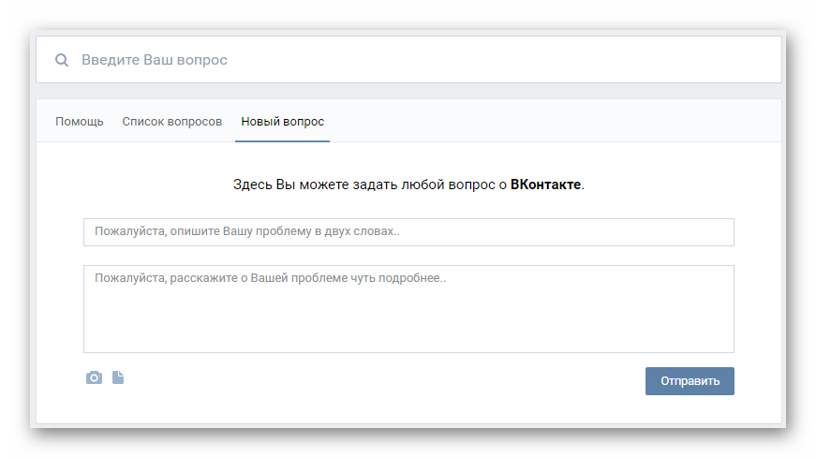Click the bold "ВКонтакте" word
The image size is (816, 458).
(546, 185)
